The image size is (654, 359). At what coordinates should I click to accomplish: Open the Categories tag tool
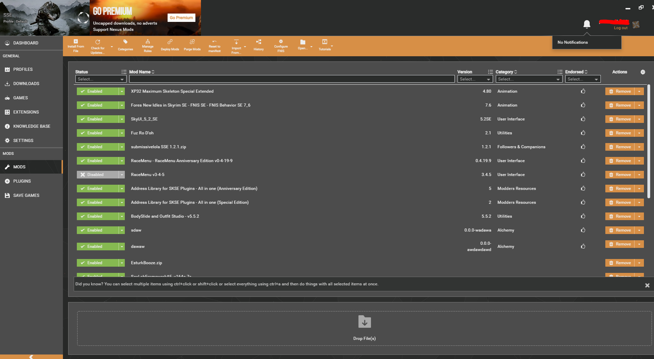125,45
